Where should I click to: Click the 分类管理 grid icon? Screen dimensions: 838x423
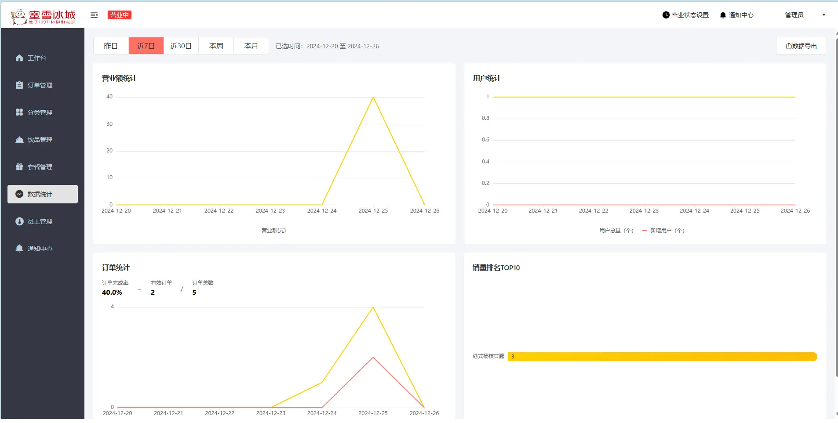(19, 112)
